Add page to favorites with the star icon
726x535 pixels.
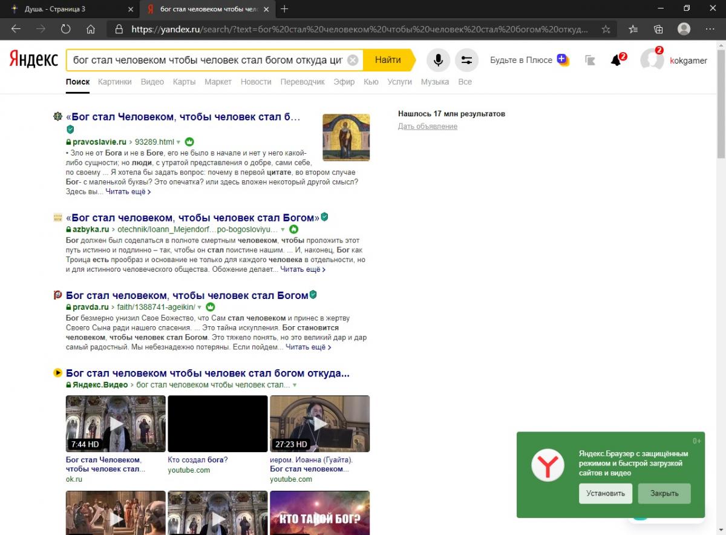click(x=606, y=29)
